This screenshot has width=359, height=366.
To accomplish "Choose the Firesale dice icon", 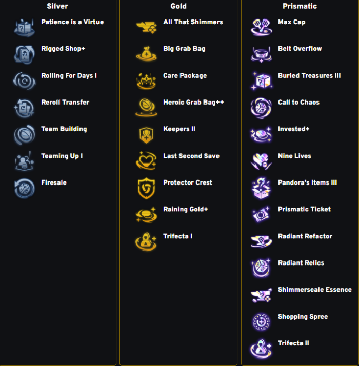I will [24, 188].
